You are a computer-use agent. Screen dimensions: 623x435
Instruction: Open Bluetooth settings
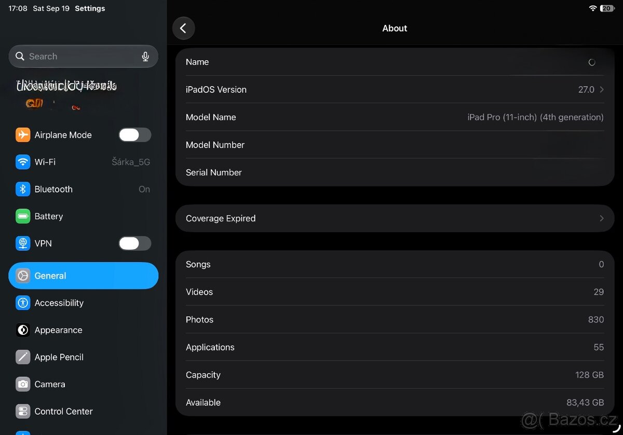[83, 189]
